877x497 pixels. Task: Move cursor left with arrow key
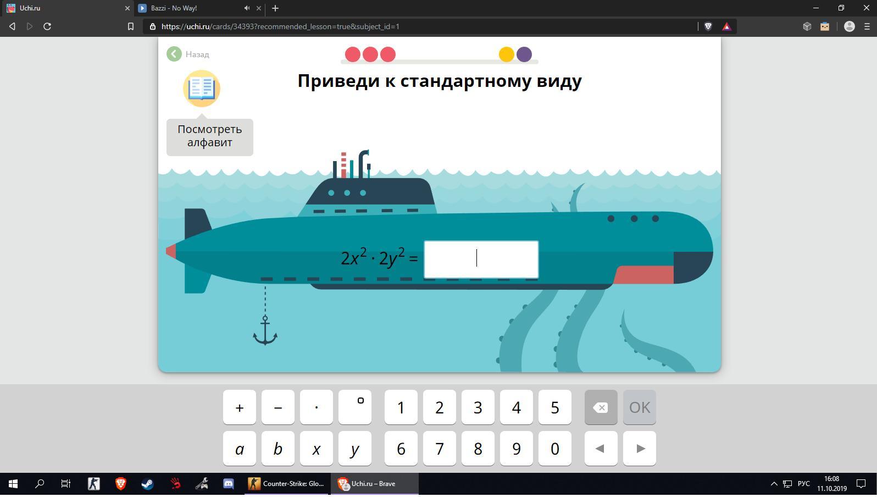tap(601, 449)
